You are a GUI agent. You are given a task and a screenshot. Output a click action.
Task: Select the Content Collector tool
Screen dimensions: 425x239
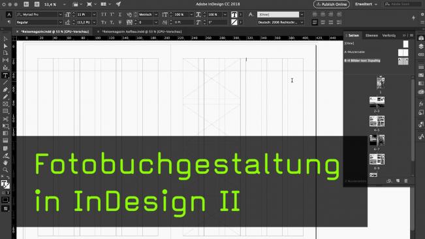click(5, 67)
